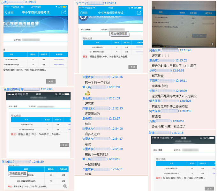Viewport: 217px width, 191px height.
Task: Click message 很多人过啦
Action: 92,134
